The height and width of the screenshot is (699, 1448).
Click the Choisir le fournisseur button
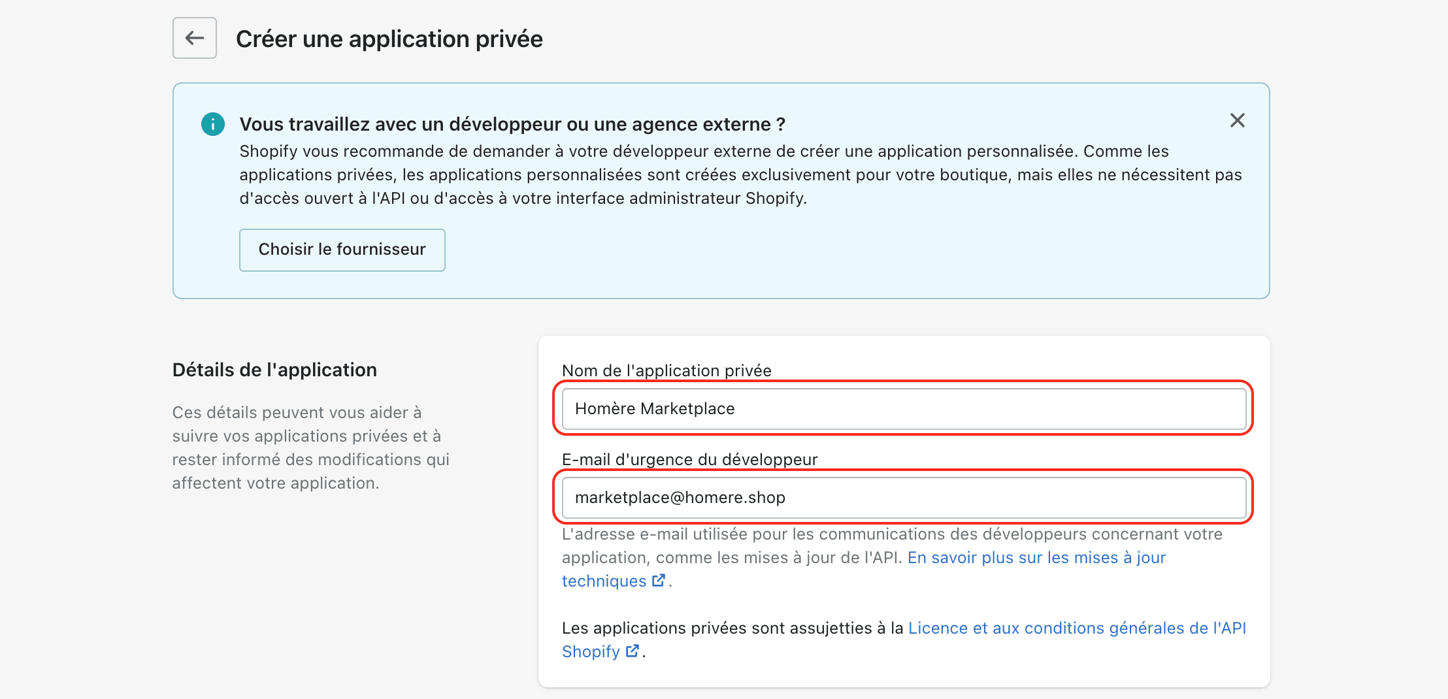342,250
